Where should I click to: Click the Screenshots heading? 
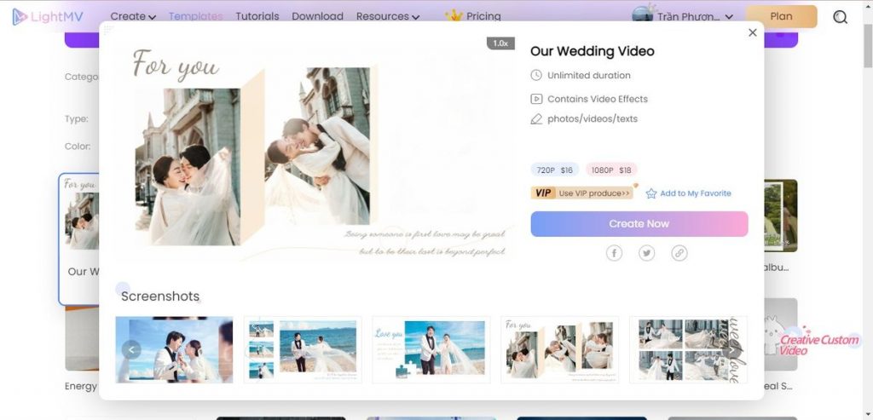click(160, 296)
